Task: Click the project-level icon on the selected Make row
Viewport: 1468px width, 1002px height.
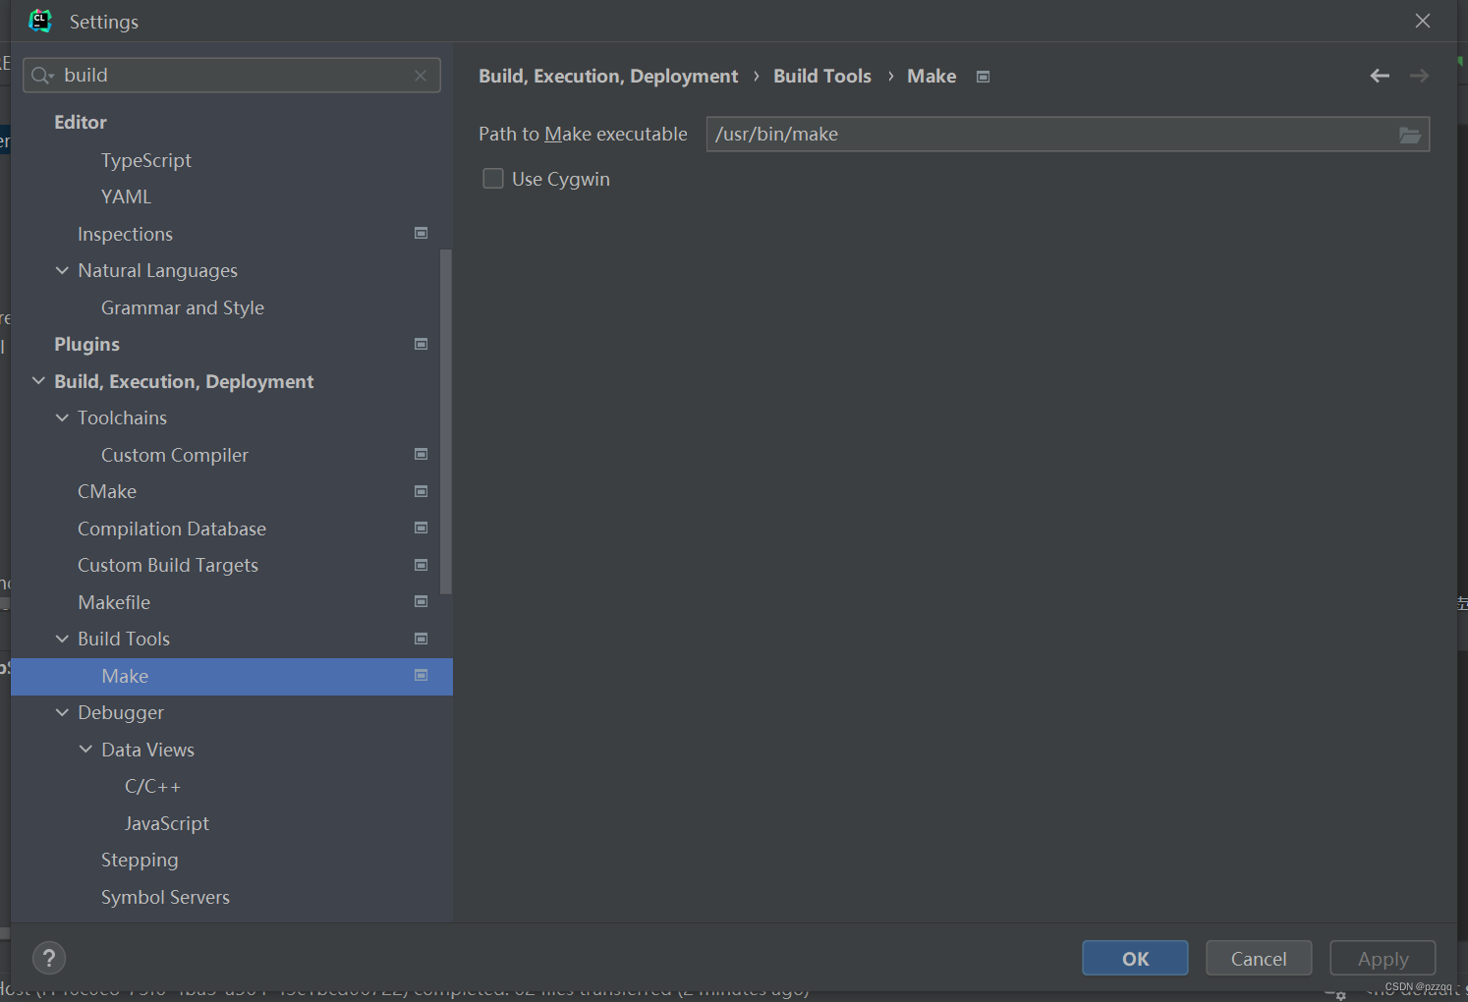Action: pos(422,675)
